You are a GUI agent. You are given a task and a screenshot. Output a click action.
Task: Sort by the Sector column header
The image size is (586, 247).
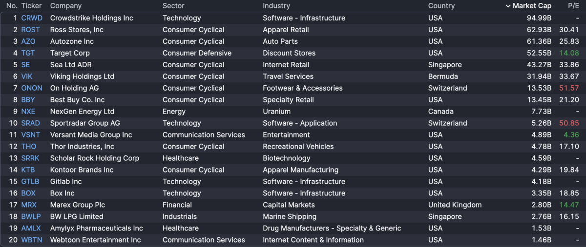(173, 6)
